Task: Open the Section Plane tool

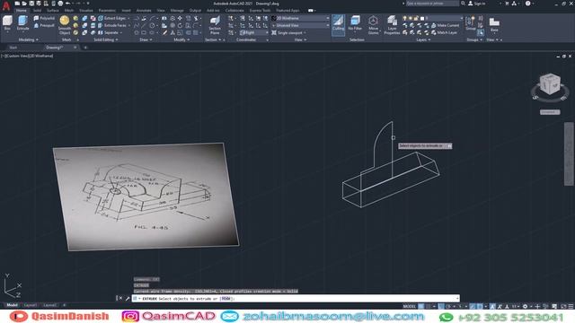Action: click(x=215, y=25)
